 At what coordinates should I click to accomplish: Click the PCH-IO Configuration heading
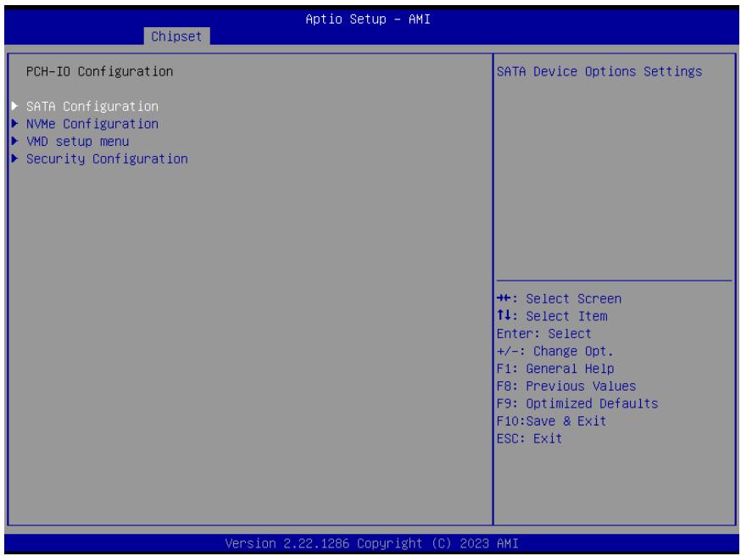click(99, 71)
